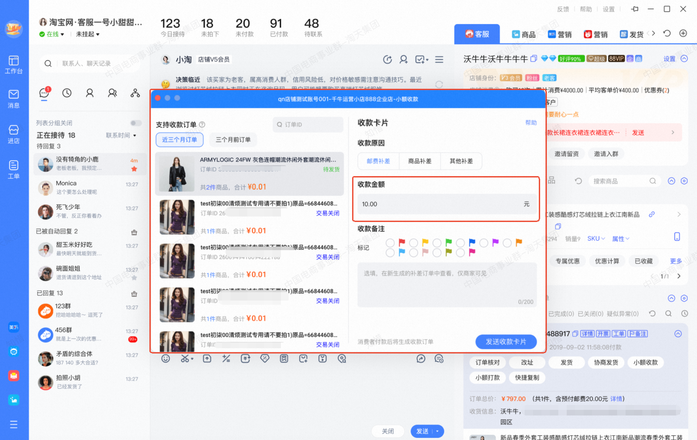The image size is (697, 440).
Task: Click the 关闭 button below chat
Action: pos(388,431)
